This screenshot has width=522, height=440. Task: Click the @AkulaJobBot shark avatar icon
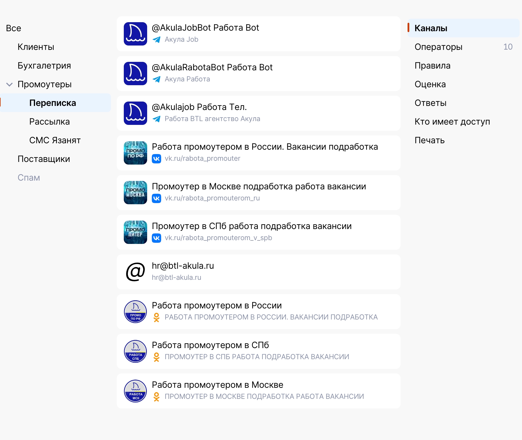[135, 34]
